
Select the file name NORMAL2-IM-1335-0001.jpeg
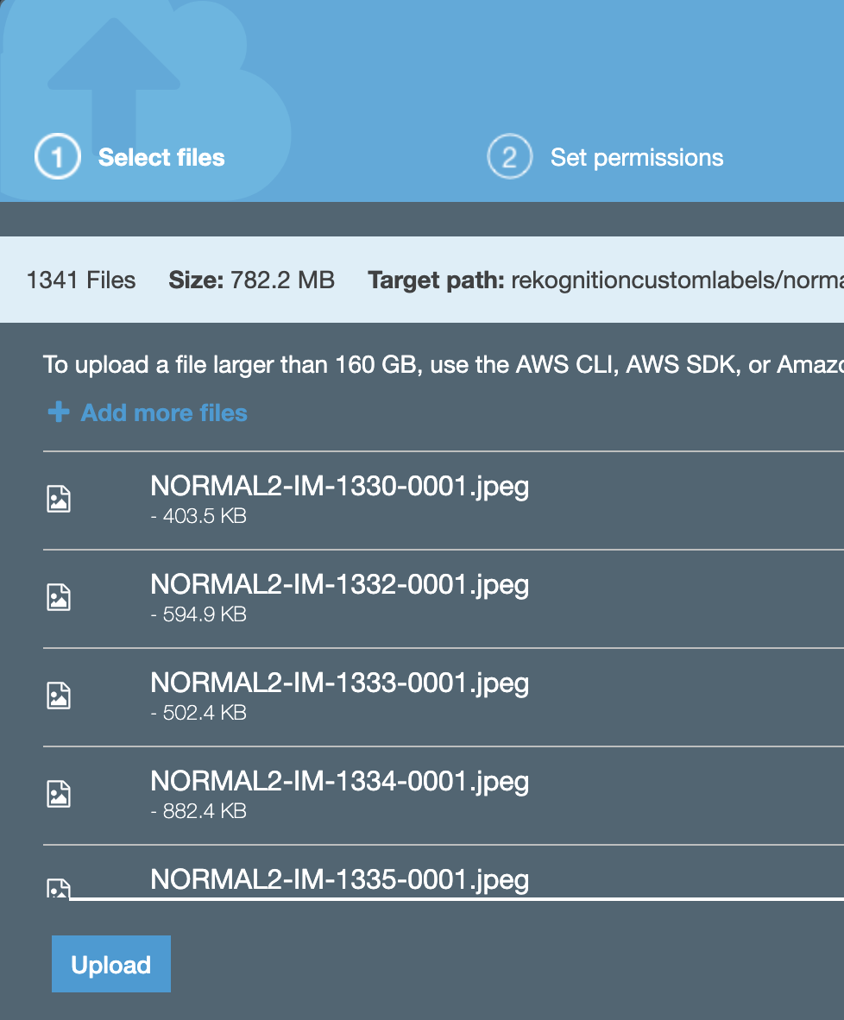pos(339,879)
